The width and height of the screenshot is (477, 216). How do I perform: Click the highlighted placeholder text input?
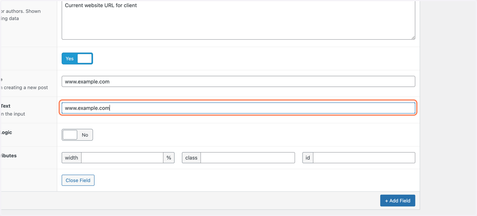point(238,108)
